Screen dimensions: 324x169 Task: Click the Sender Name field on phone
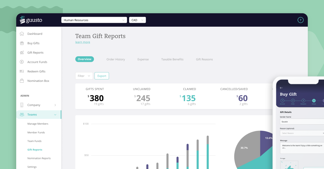[x=302, y=122]
